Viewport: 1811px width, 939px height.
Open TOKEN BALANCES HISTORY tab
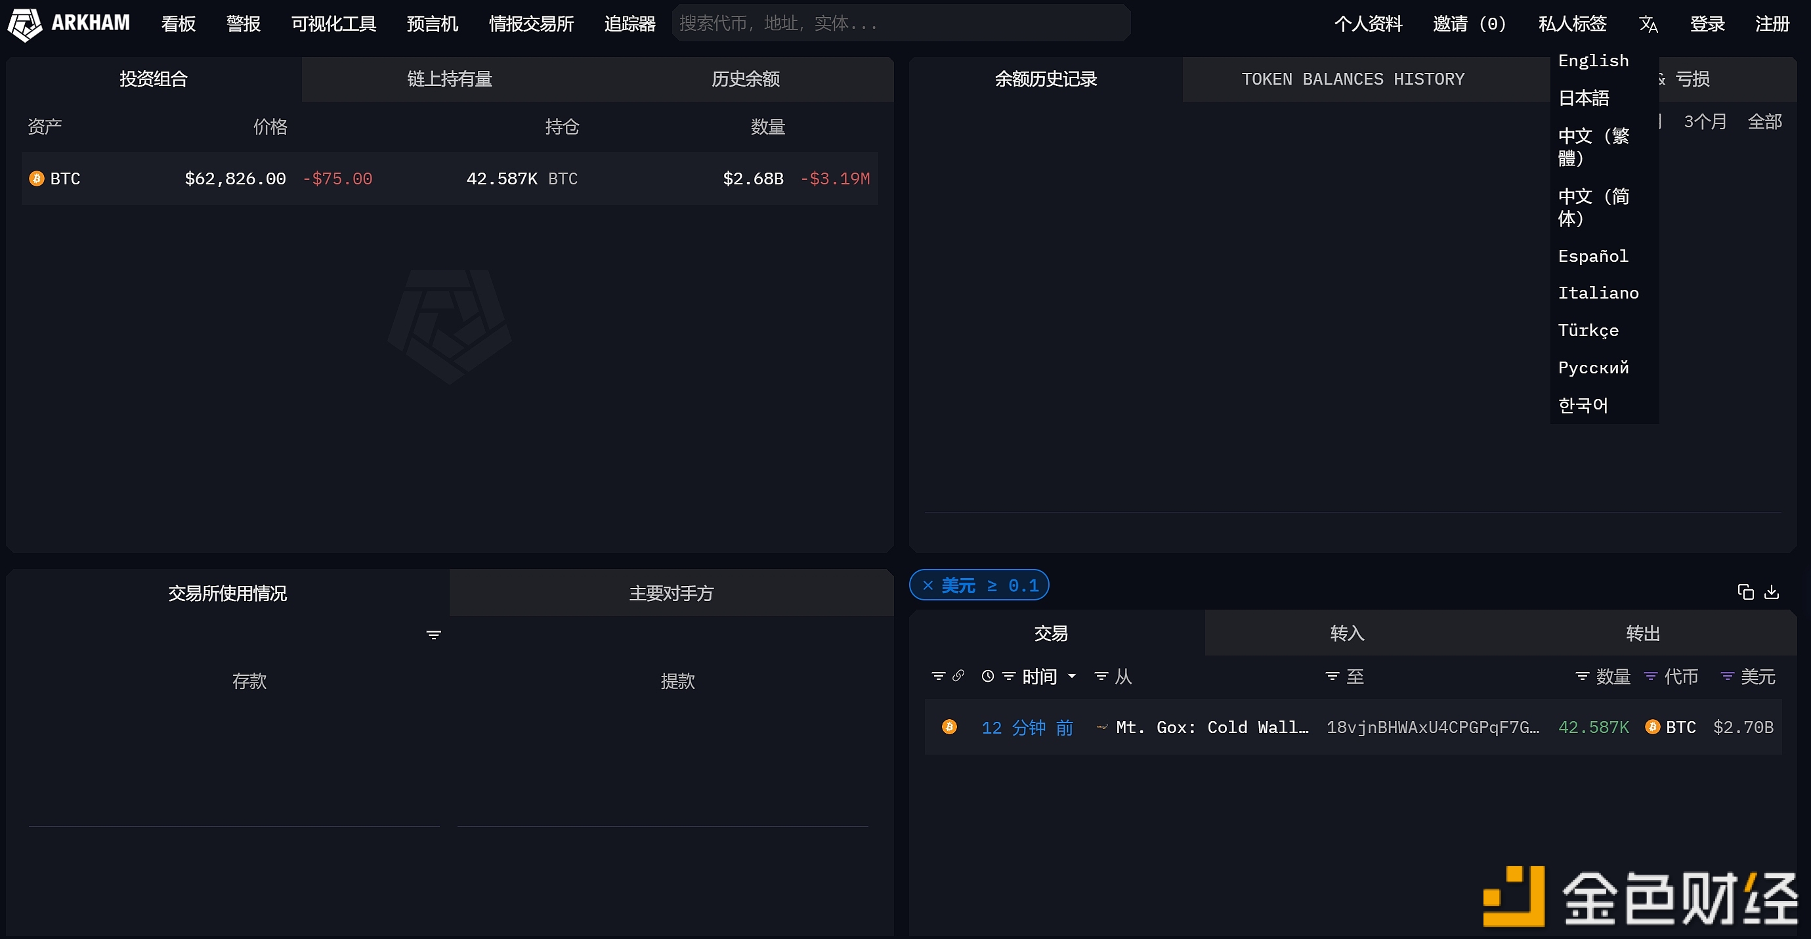[1353, 79]
